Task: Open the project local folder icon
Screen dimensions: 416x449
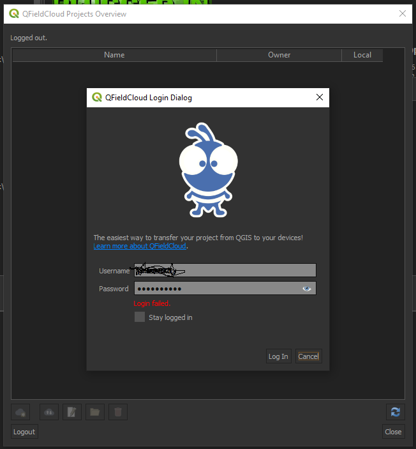Action: point(94,412)
